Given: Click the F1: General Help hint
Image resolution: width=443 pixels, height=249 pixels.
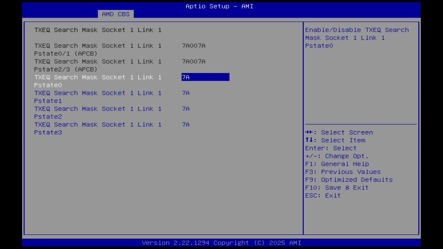Looking at the screenshot, I should click(345, 164).
